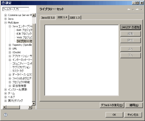Dismiss dialog with キャンセル button

[133, 115]
